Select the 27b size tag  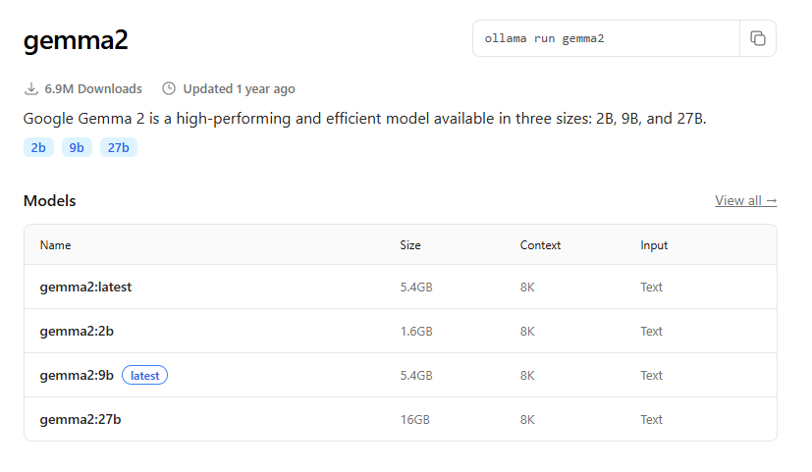[118, 148]
